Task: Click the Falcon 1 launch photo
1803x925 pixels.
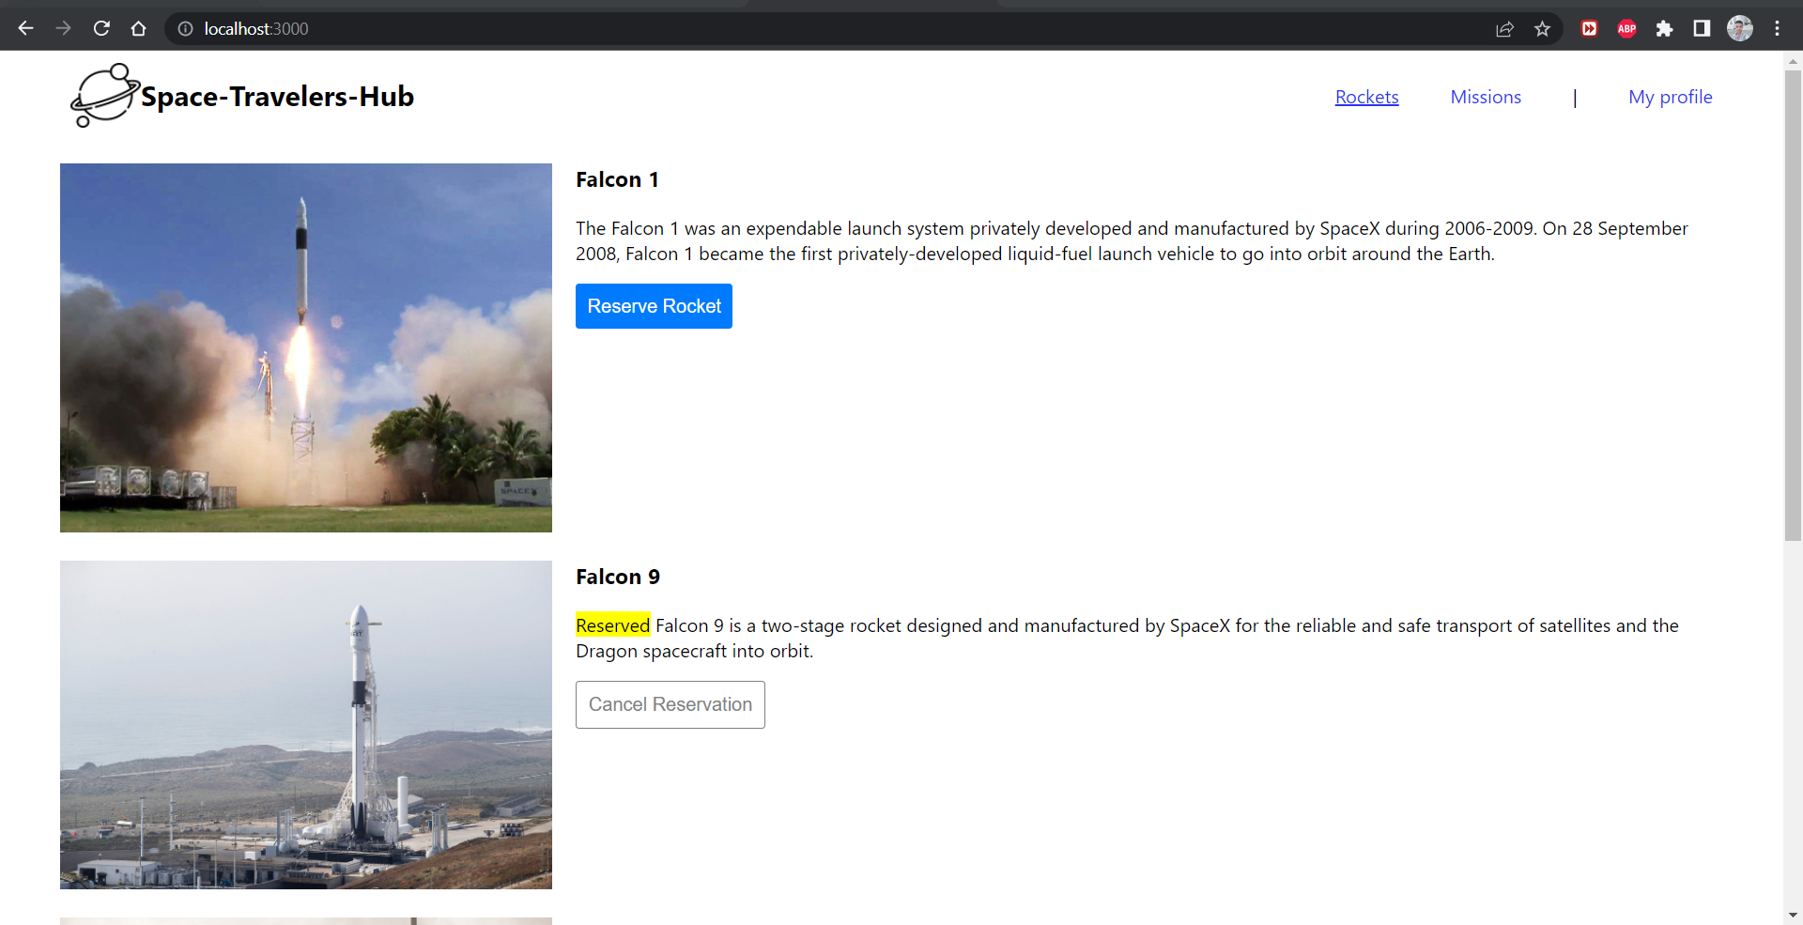Action: point(306,347)
